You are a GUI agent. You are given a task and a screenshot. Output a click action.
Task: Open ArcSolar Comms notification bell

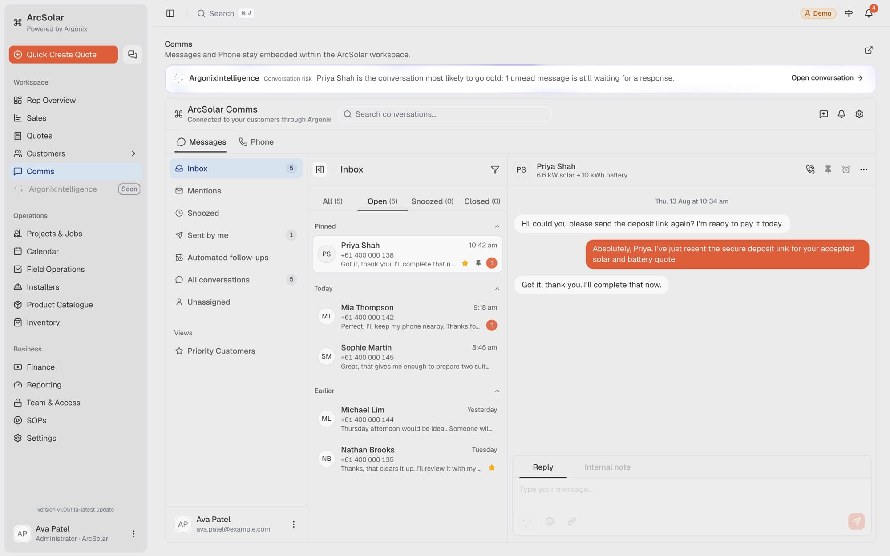tap(841, 114)
